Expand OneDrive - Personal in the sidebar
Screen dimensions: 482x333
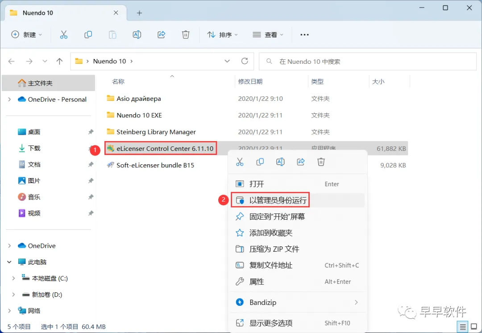coord(9,99)
